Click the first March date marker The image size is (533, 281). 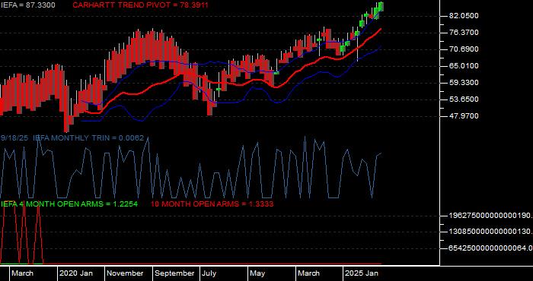click(x=22, y=273)
